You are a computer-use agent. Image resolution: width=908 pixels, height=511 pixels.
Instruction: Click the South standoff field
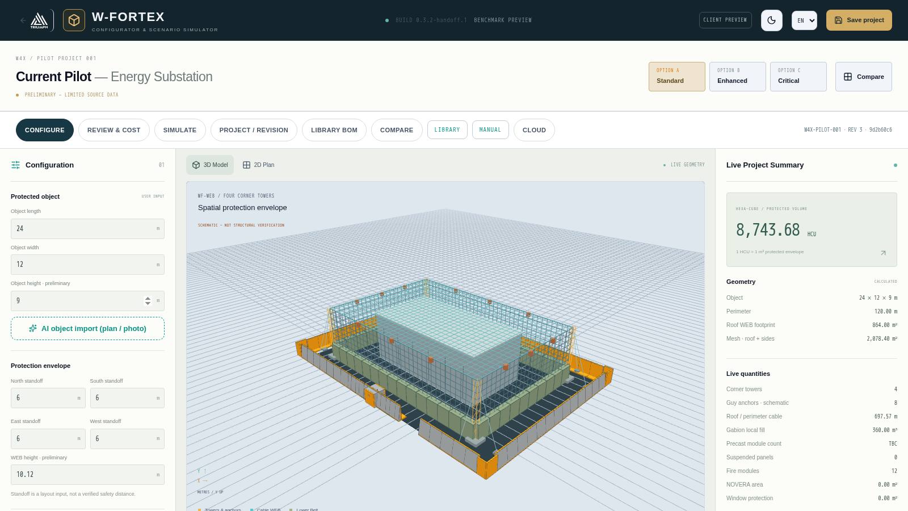127,398
